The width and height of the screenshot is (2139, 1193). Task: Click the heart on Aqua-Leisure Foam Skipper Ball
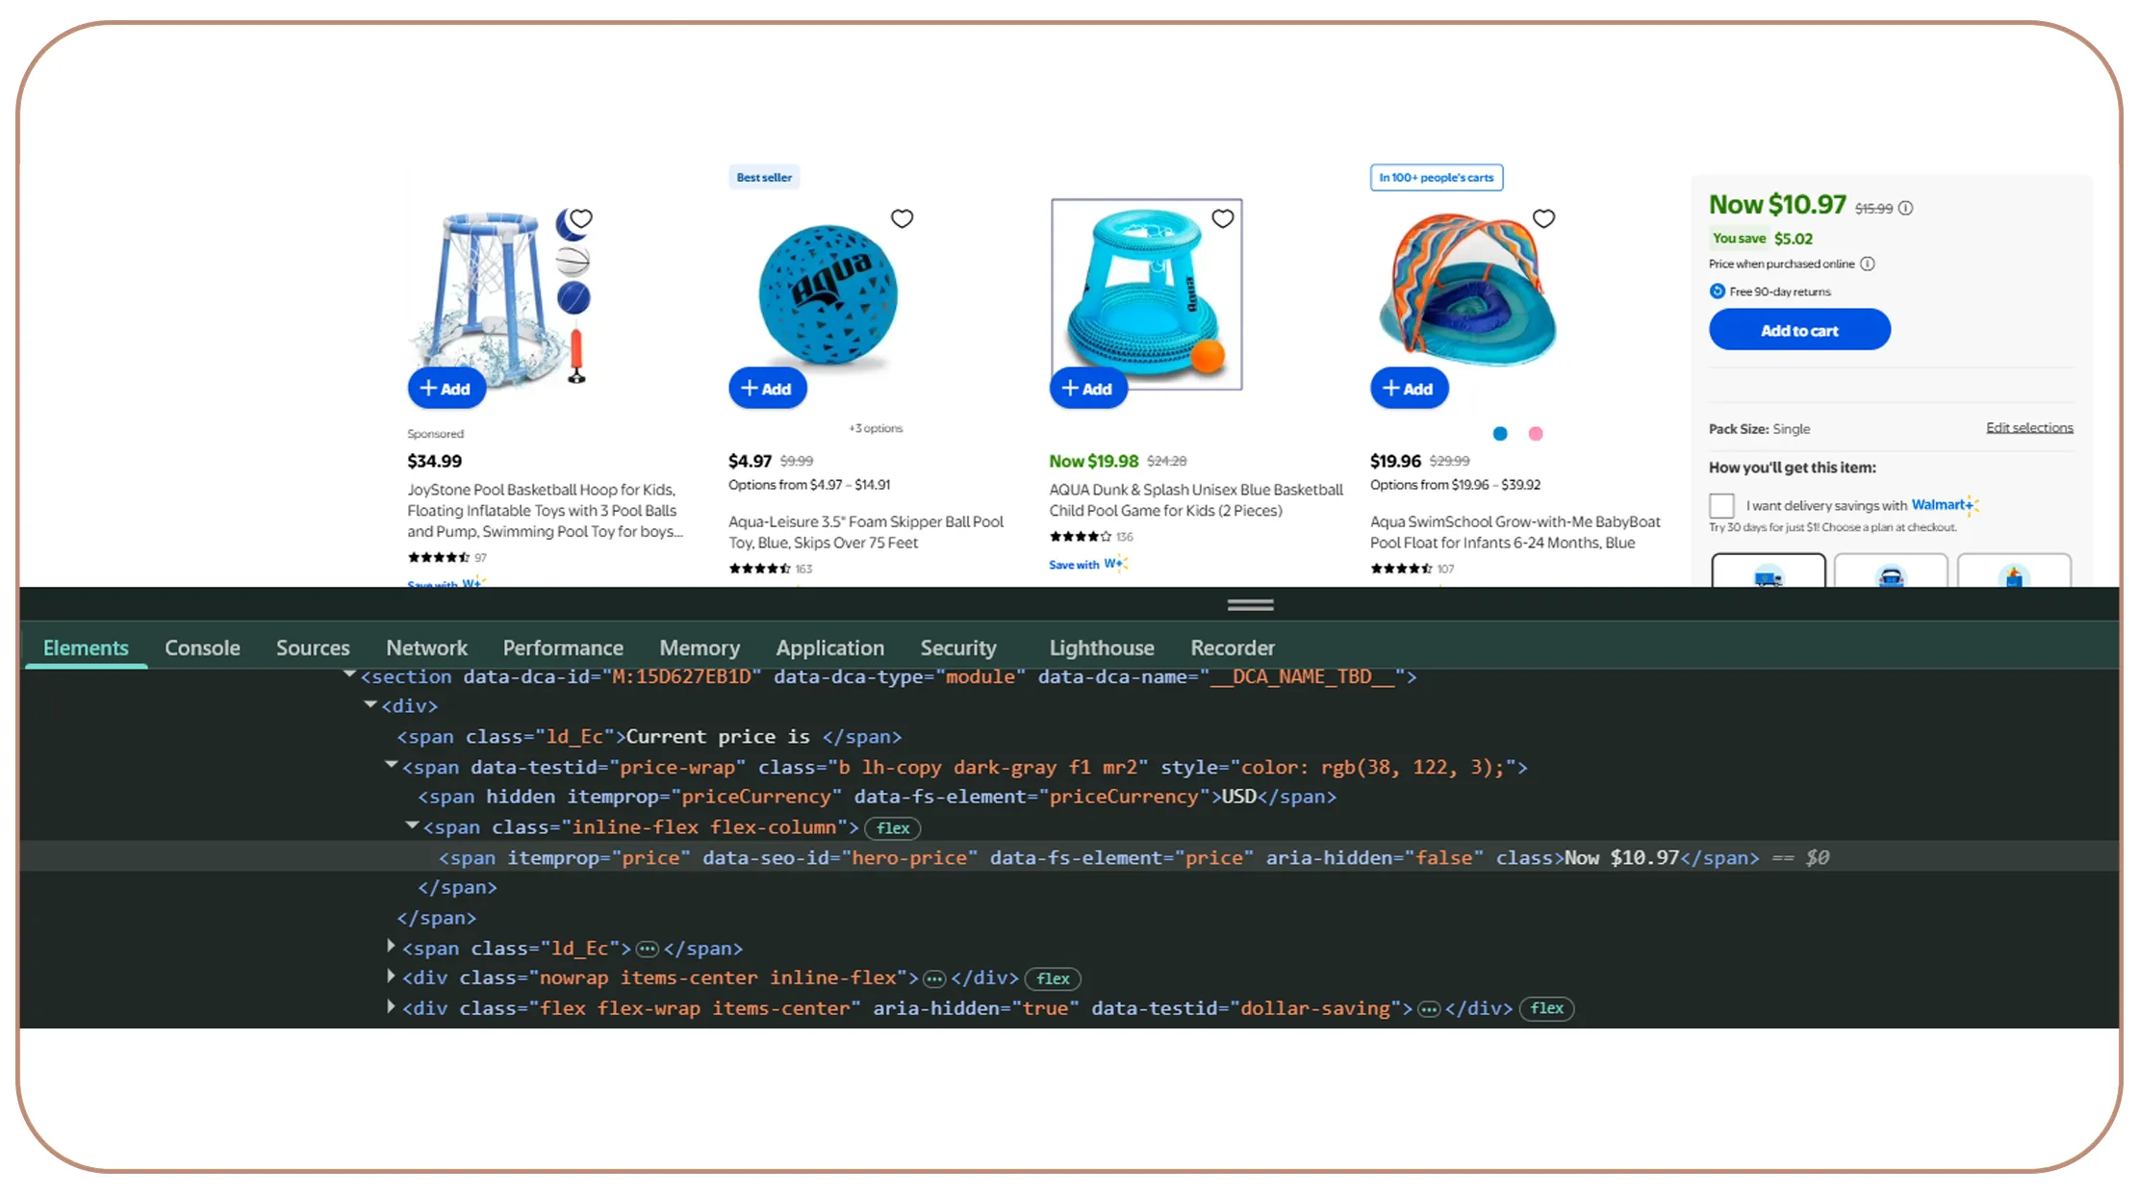[902, 218]
